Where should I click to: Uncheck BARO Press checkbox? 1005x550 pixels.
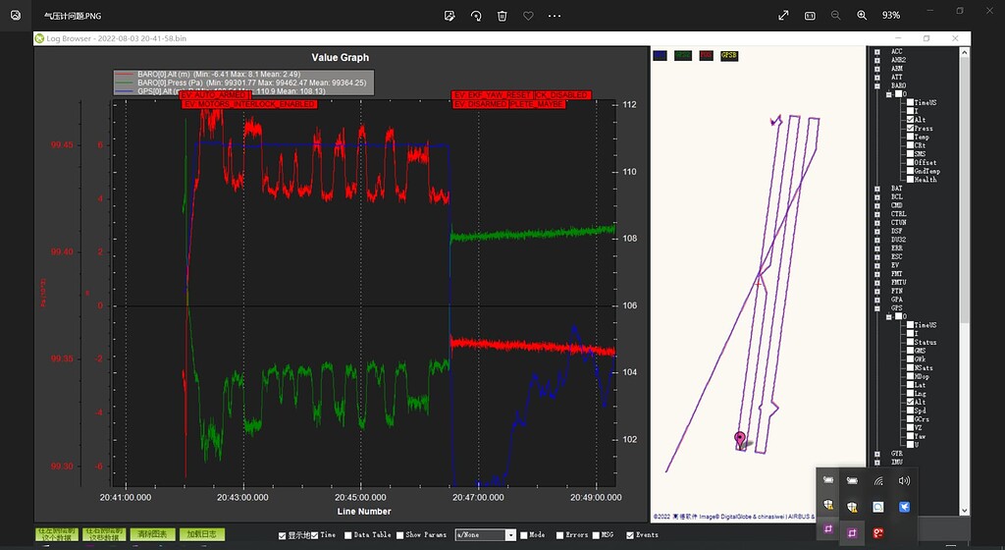pyautogui.click(x=910, y=129)
